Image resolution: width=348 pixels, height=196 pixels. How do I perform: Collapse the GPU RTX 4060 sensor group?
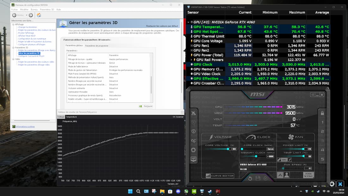click(x=189, y=22)
